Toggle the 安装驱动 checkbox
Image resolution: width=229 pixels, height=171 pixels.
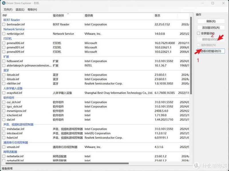pyautogui.click(x=198, y=33)
